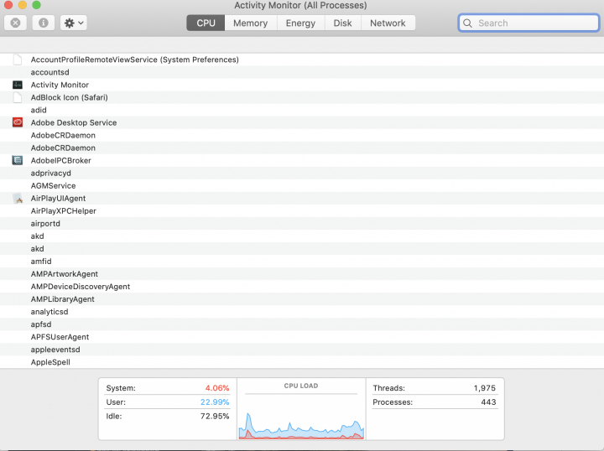Select the adid process
This screenshot has width=604, height=451.
[39, 110]
